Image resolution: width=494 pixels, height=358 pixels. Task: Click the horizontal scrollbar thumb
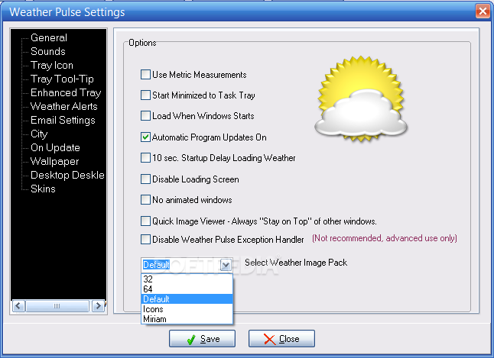tap(57, 306)
